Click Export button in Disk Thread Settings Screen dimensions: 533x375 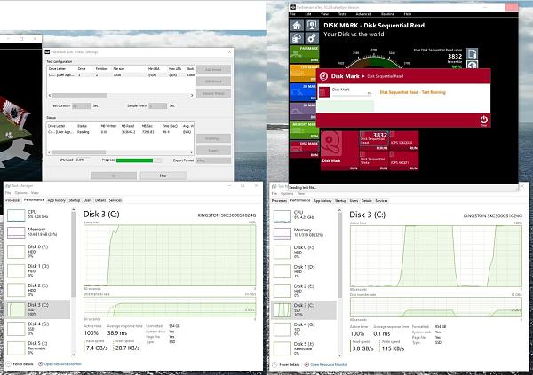pyautogui.click(x=213, y=150)
